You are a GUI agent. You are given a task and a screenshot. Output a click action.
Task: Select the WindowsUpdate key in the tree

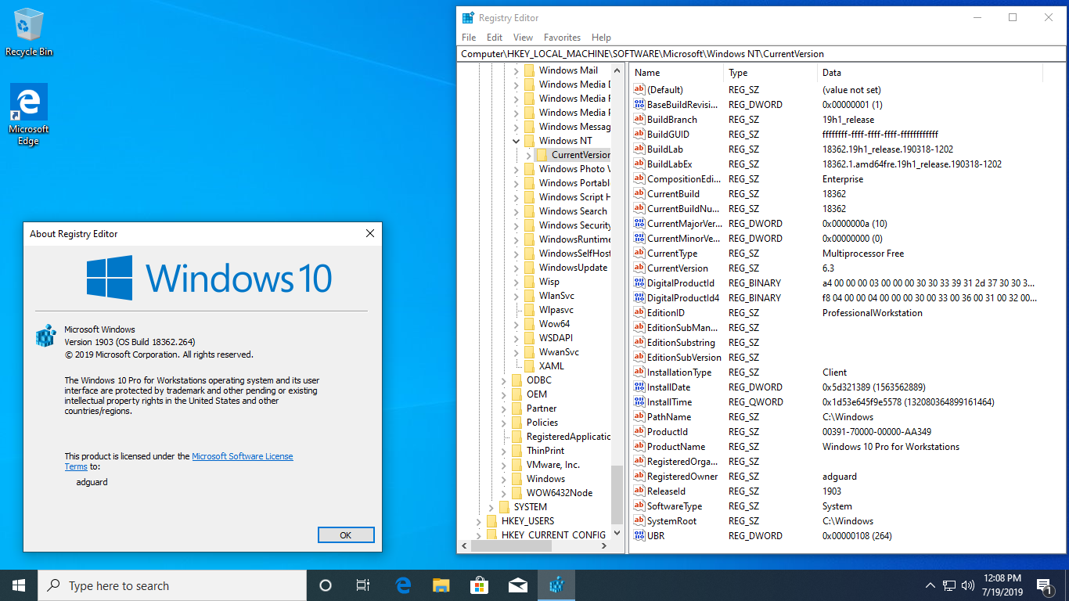click(573, 268)
